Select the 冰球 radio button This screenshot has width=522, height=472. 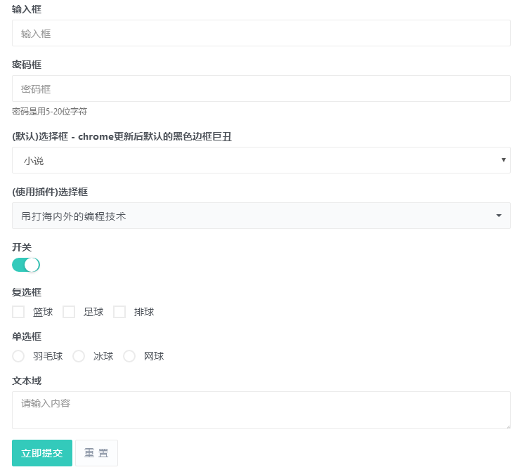79,356
